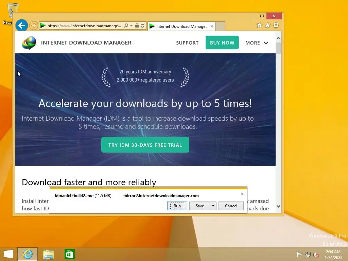The height and width of the screenshot is (261, 348).
Task: Click the BUY NOW button
Action: (222, 42)
